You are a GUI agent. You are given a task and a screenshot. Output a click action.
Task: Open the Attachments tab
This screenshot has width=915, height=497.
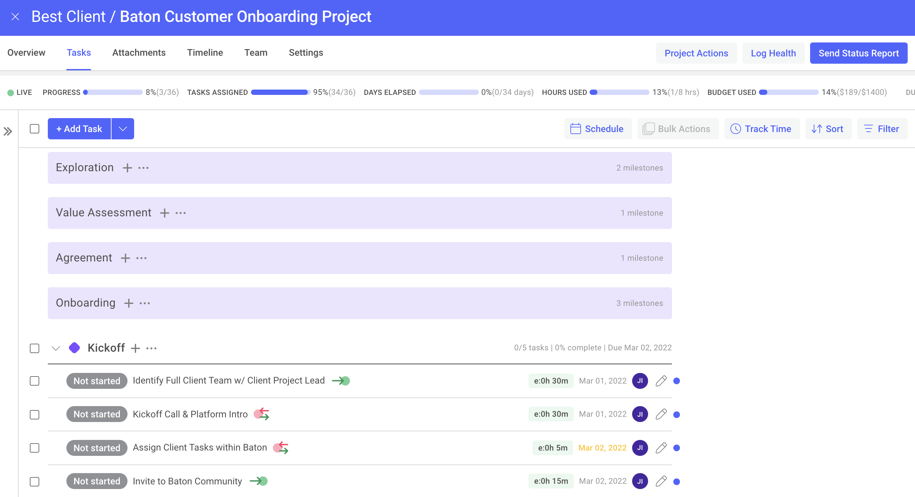point(139,52)
